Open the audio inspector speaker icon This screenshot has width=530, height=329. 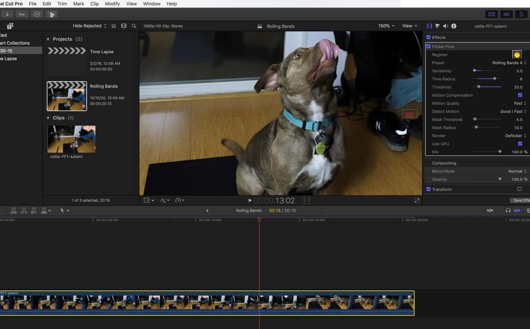[x=445, y=26]
